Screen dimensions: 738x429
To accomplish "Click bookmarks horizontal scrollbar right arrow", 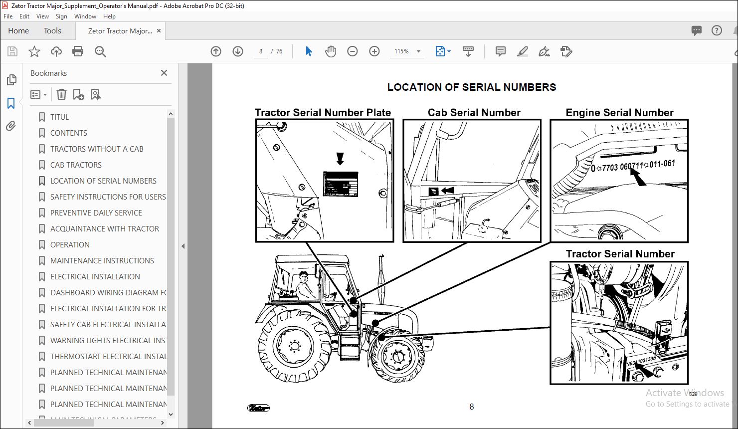I will pos(163,423).
